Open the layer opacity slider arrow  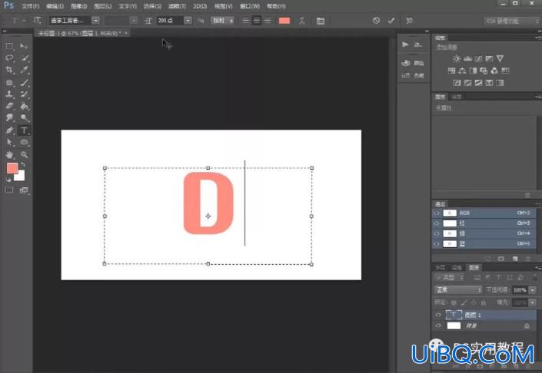(x=533, y=290)
